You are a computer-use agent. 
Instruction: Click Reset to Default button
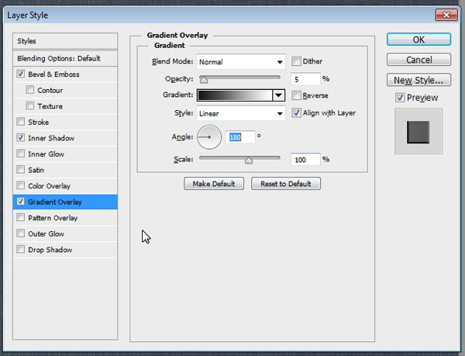coord(285,184)
